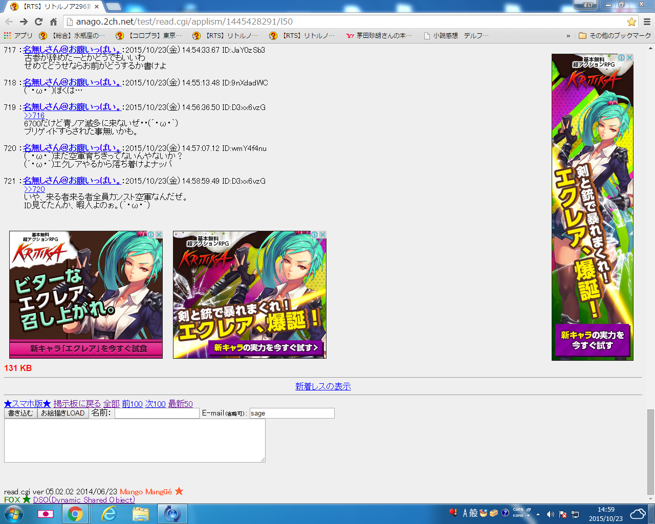Click 新キャラの実力を今すぐ試す> ad button
655x524 pixels.
[x=266, y=348]
